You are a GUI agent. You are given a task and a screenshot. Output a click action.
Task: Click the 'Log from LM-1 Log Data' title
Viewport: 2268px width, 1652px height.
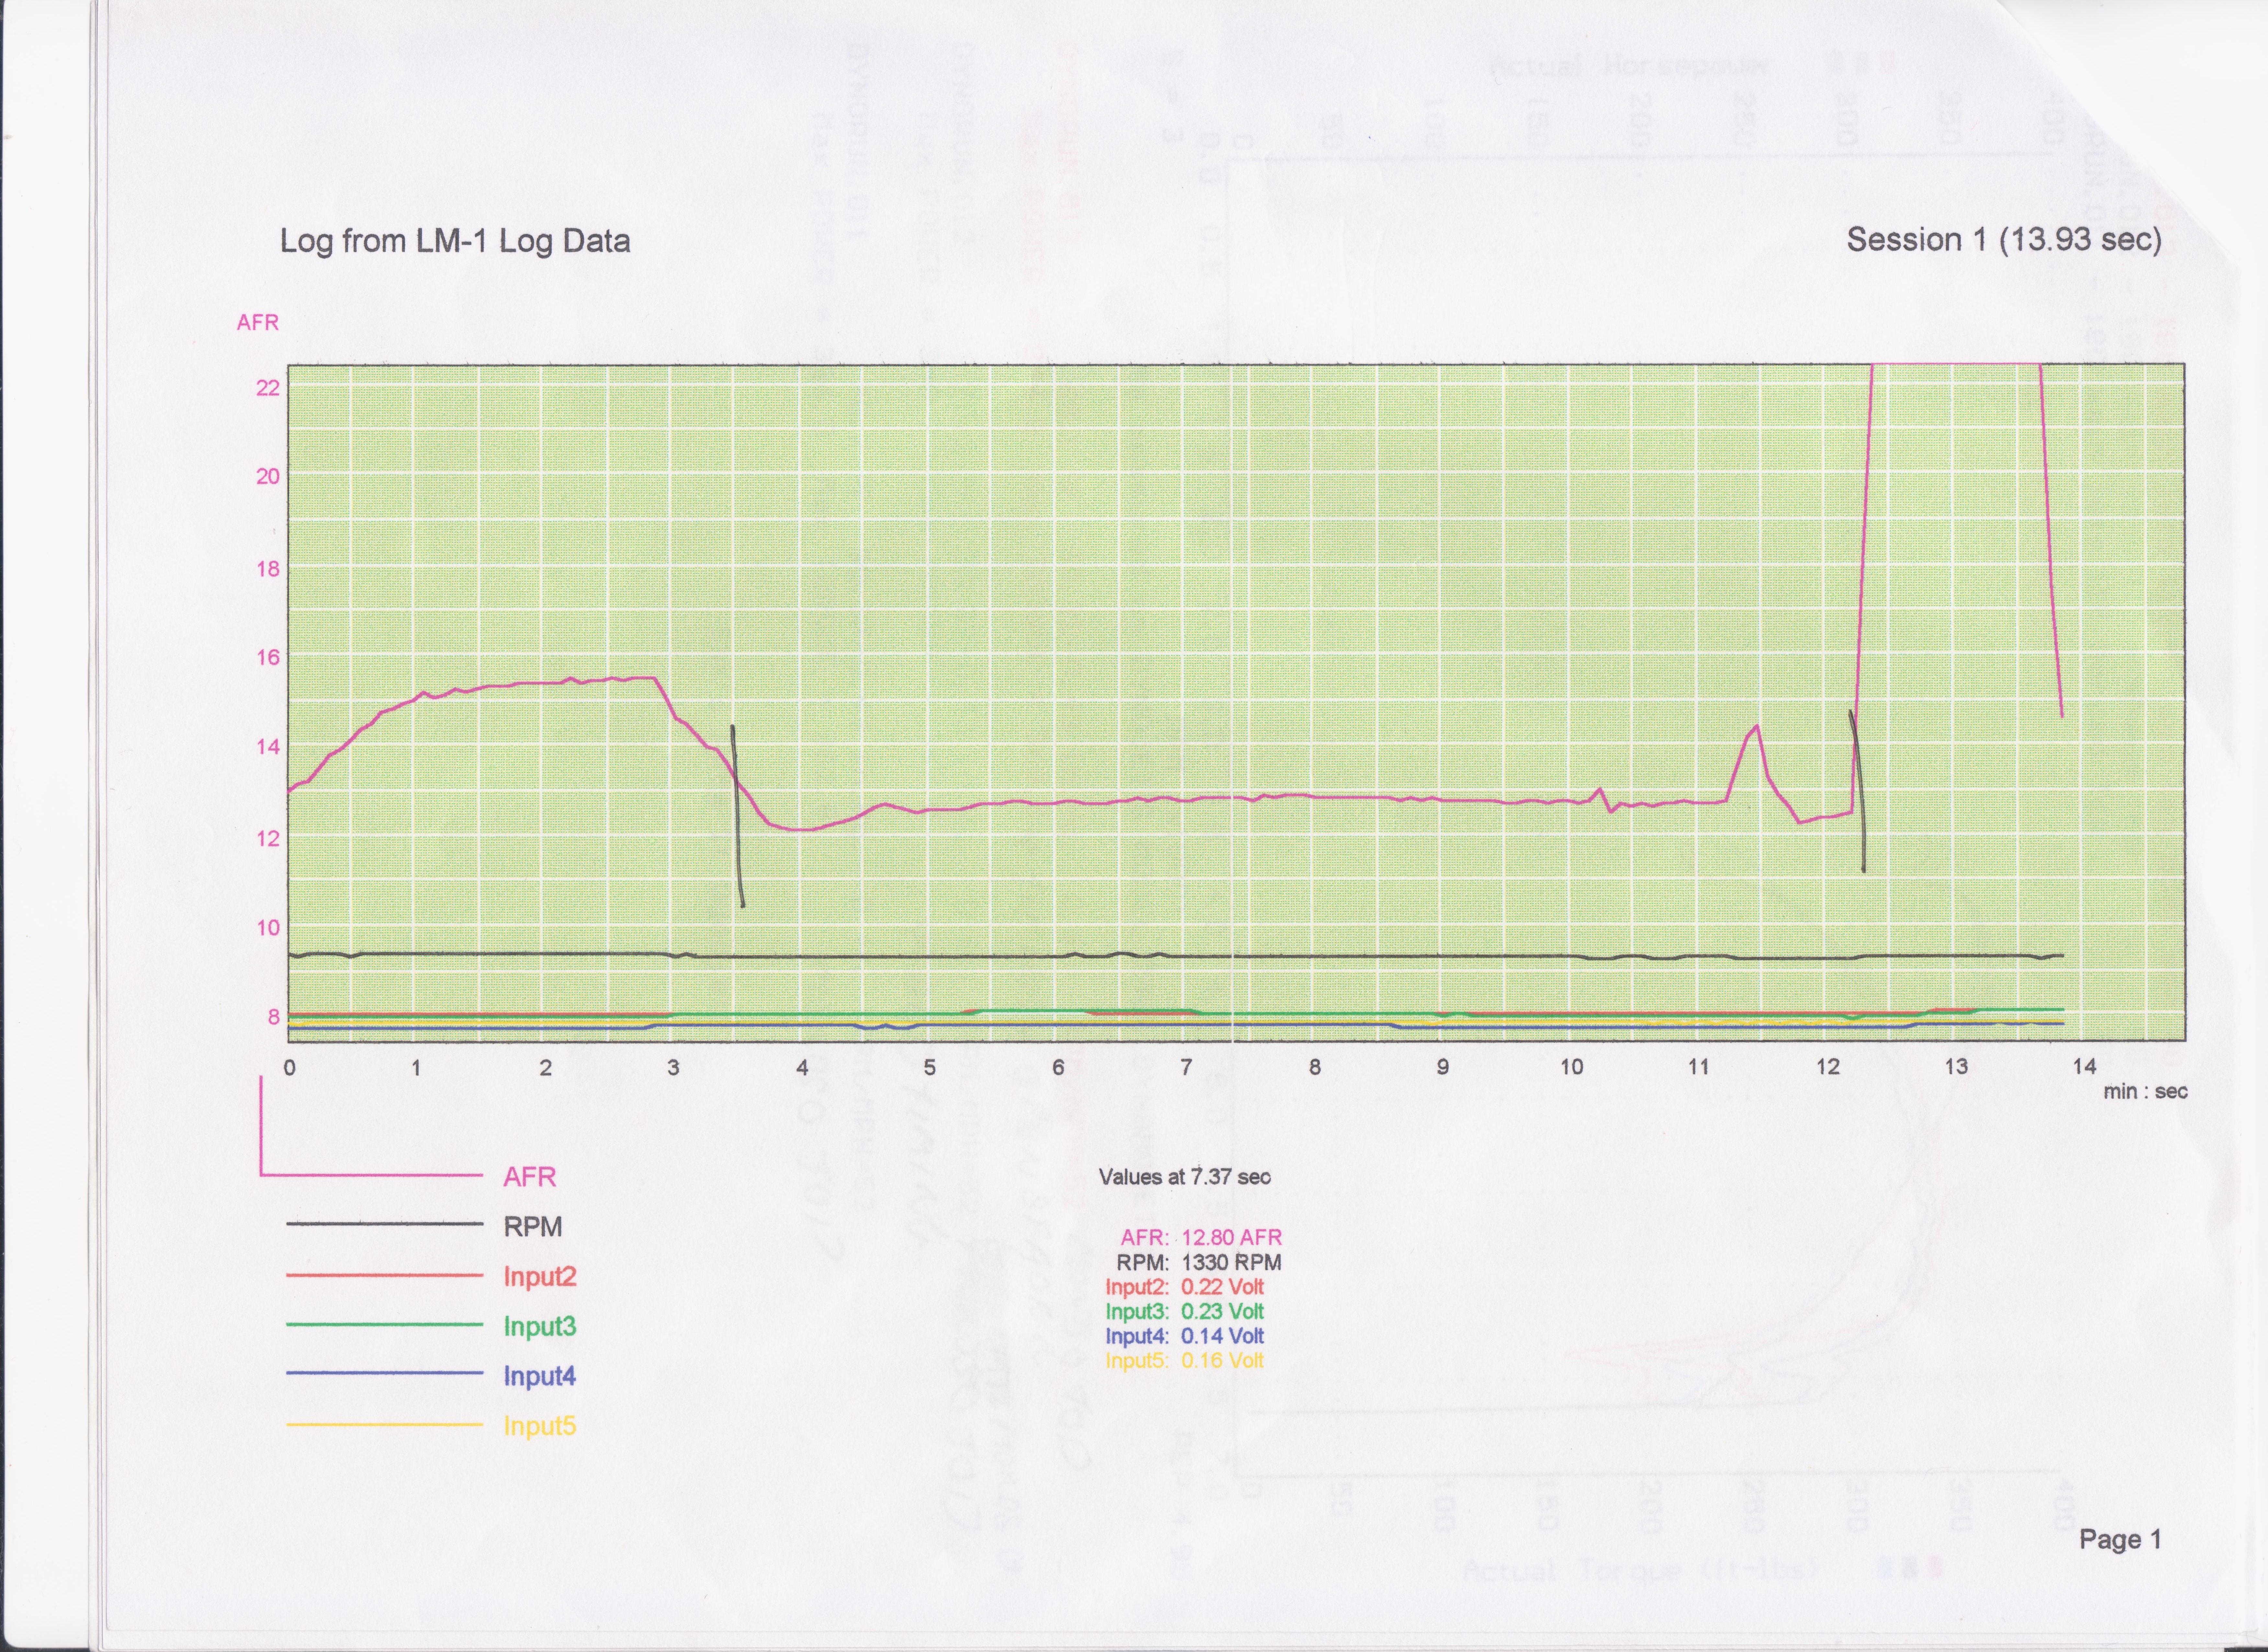click(455, 241)
